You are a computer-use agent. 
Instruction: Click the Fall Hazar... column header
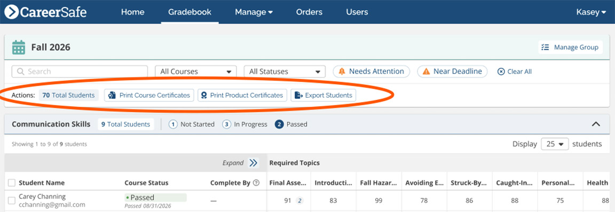(x=379, y=183)
